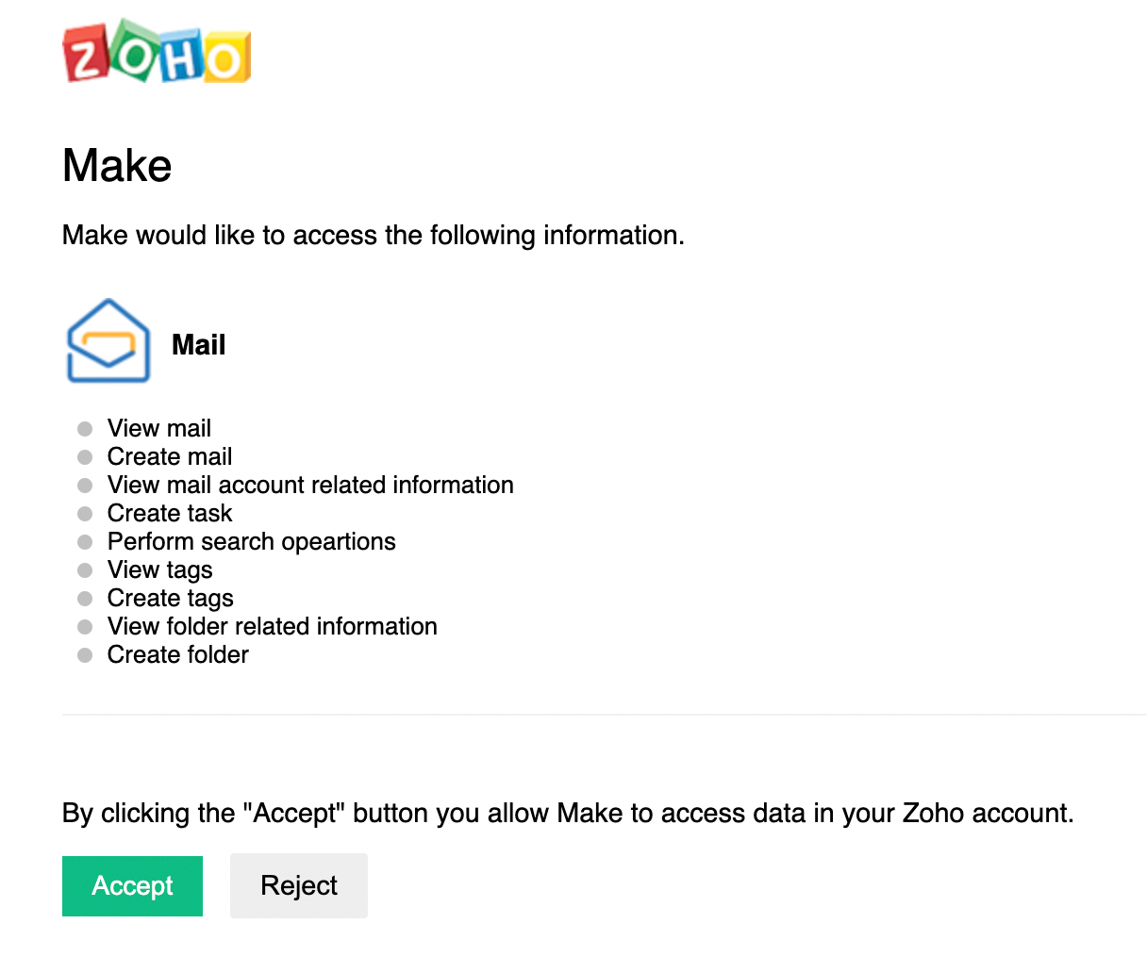
Task: Click the Accept button disclaimer sentence
Action: (x=568, y=813)
